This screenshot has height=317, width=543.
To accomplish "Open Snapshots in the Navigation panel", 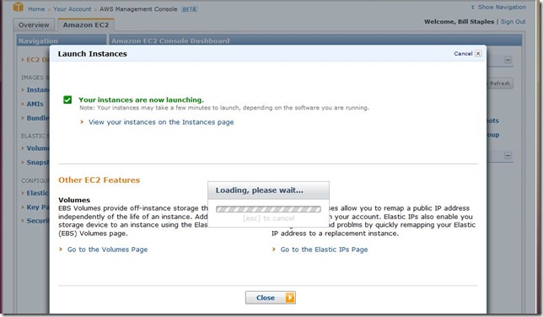I will coord(38,162).
